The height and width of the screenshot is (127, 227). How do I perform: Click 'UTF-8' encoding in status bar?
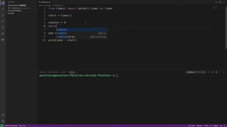[x=206, y=126]
